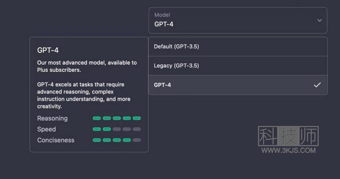Click the Reasoning rating bar

[116, 118]
